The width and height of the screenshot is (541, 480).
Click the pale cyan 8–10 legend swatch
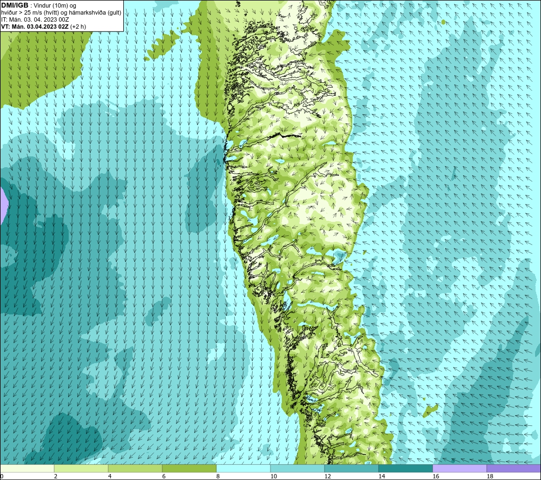coord(243,468)
